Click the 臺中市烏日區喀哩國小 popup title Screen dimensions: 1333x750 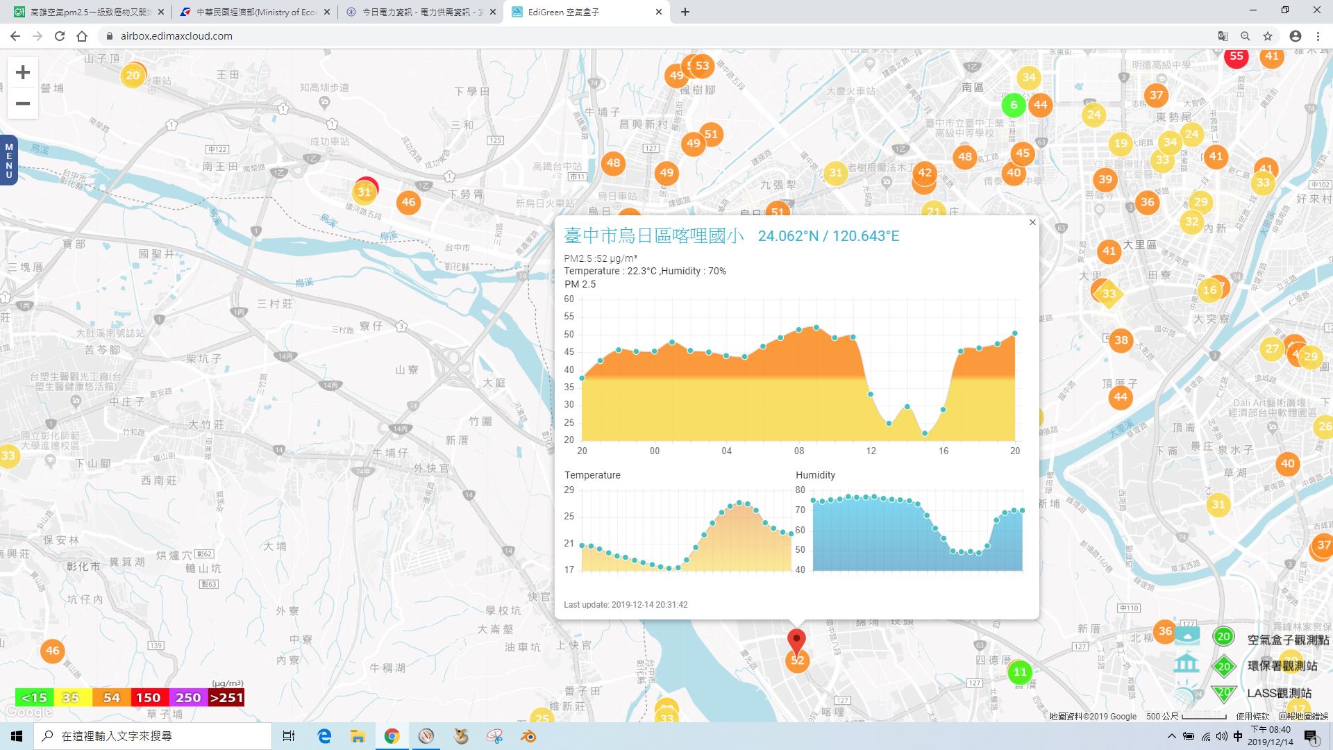[653, 236]
